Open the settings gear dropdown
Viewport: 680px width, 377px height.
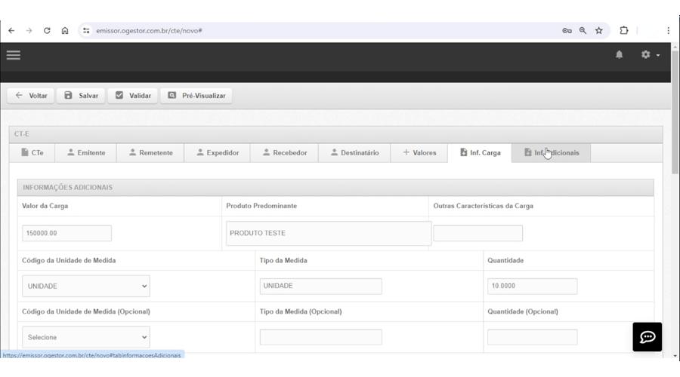click(x=649, y=55)
